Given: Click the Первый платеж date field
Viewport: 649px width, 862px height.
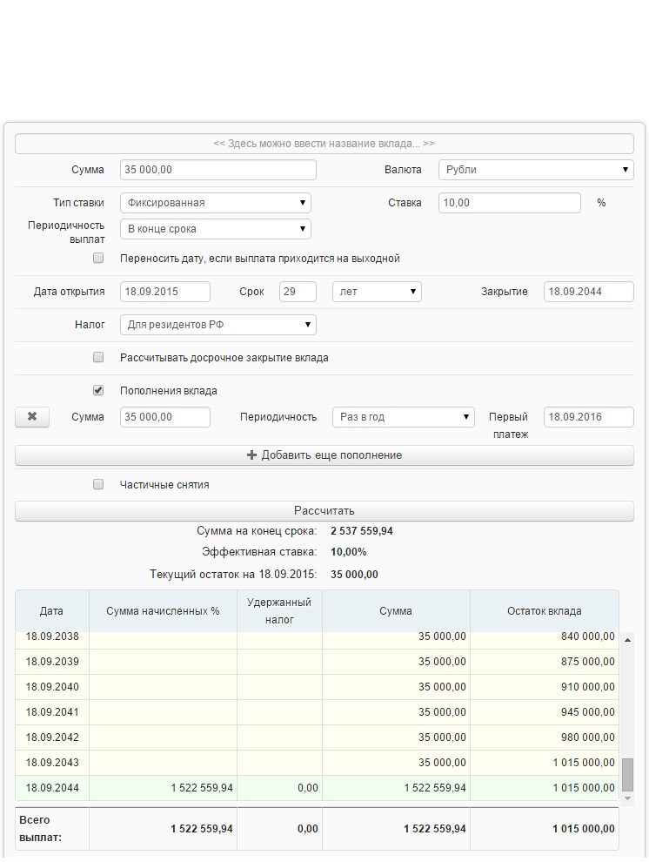Looking at the screenshot, I should pos(589,417).
